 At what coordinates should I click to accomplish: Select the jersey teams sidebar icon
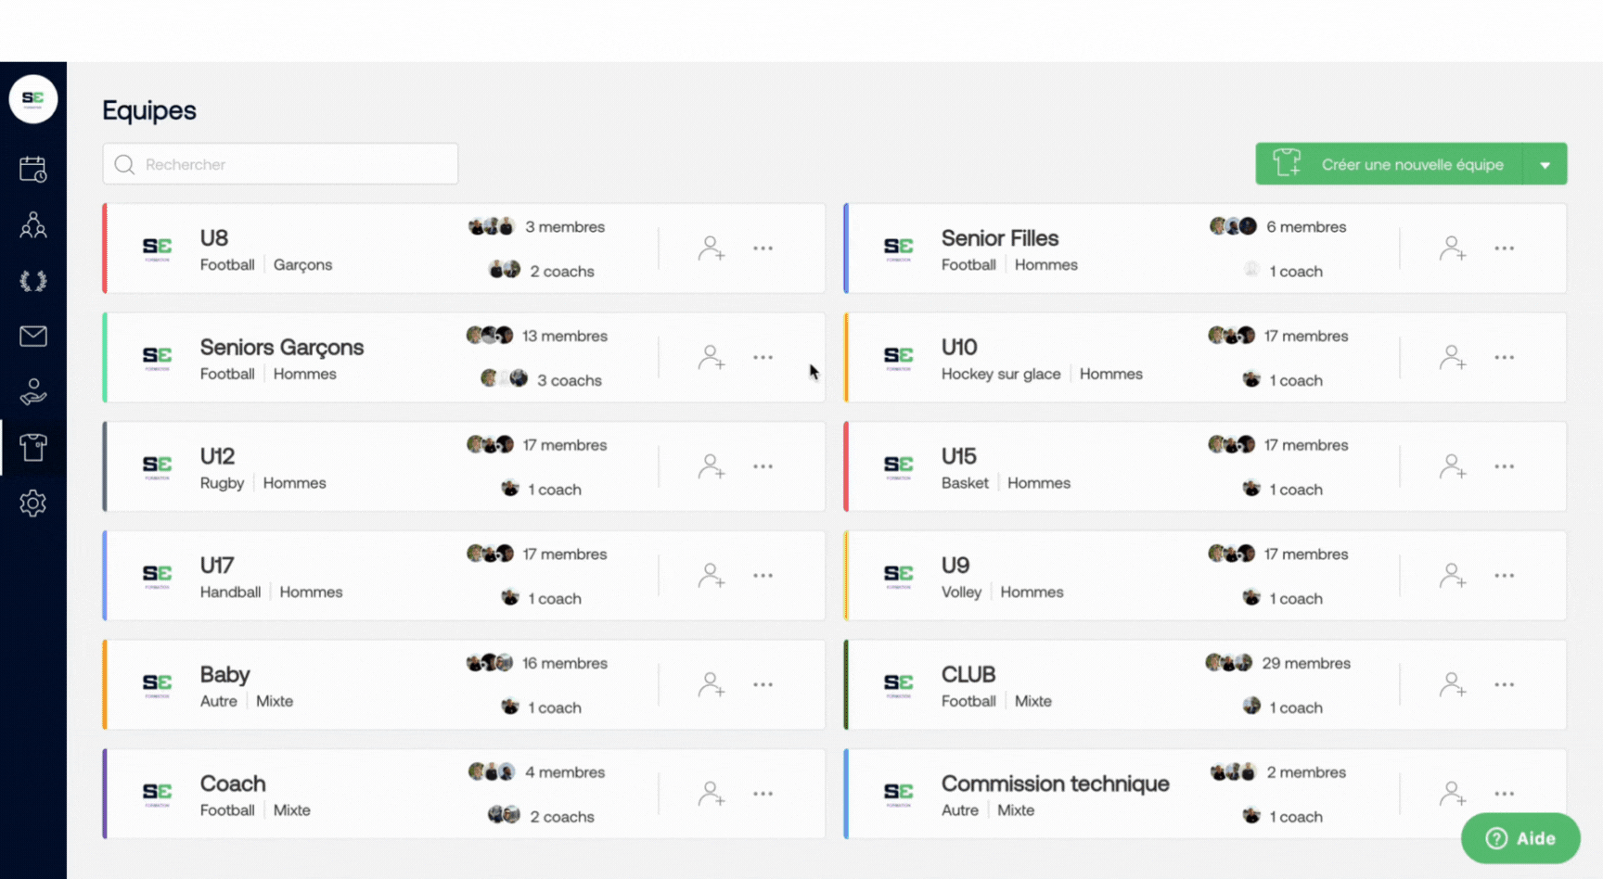click(x=33, y=448)
